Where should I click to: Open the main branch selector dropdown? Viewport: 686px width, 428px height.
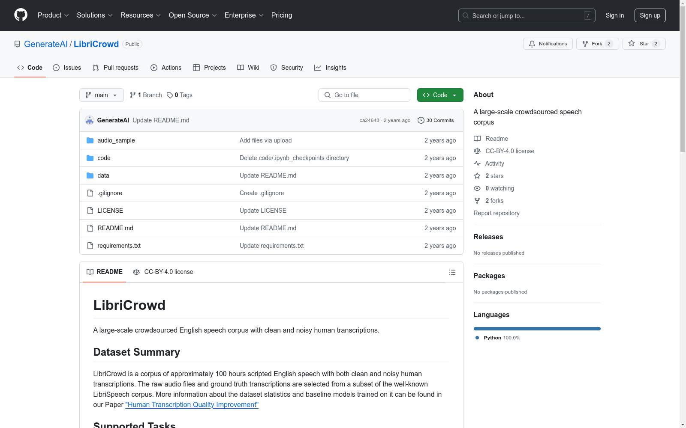(x=102, y=95)
